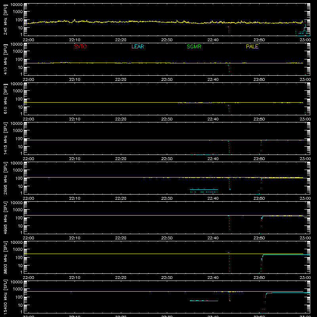This screenshot has height=317, width=317.
Task: Click 22:40 time label under 410 MHz panel
Action: (213, 80)
